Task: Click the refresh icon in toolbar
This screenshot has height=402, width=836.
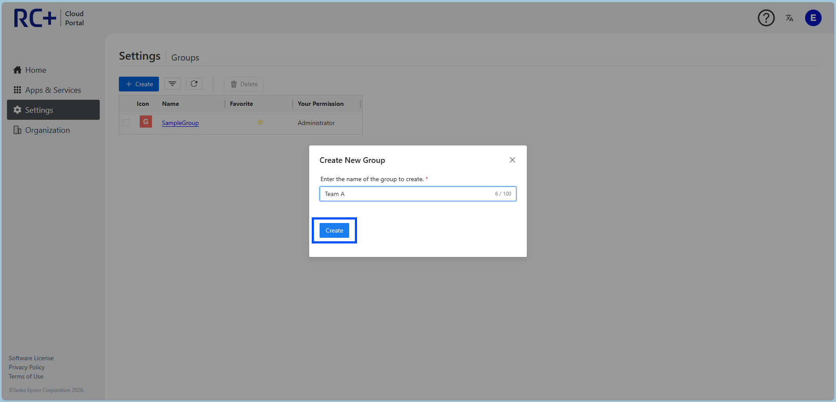Action: [x=194, y=84]
